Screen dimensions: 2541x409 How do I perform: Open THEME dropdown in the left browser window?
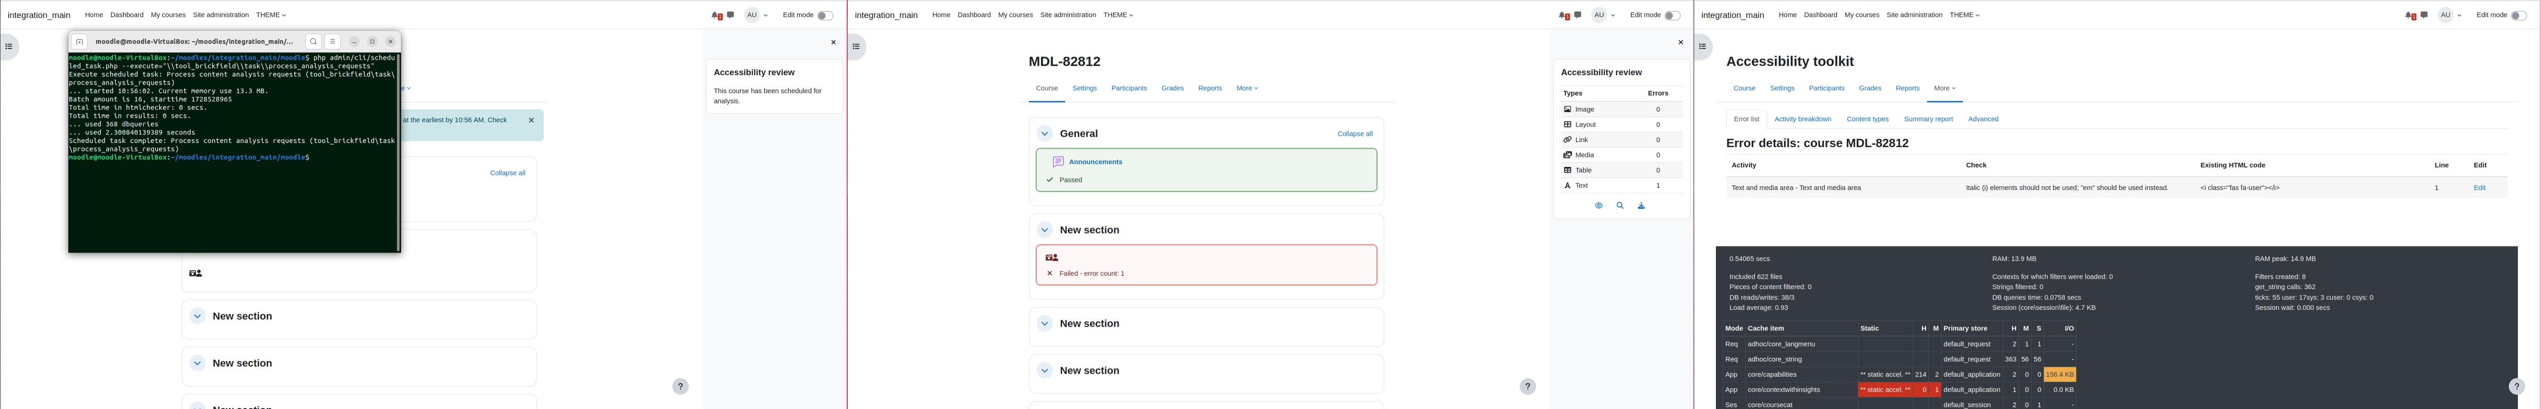(271, 15)
